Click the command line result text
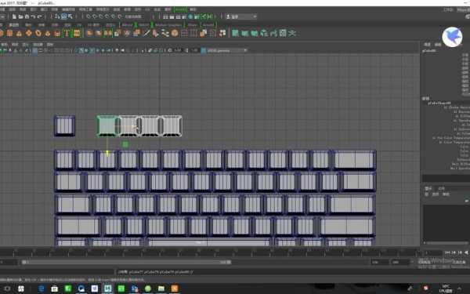470x294 pixels. point(155,272)
